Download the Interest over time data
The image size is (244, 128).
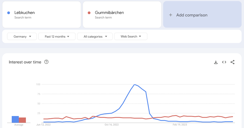click(x=216, y=62)
